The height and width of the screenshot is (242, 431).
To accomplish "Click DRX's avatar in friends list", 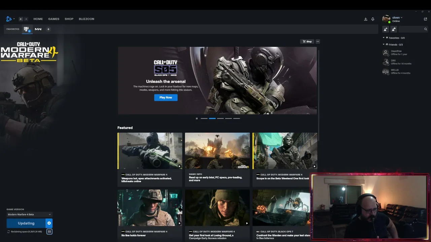I will [386, 62].
